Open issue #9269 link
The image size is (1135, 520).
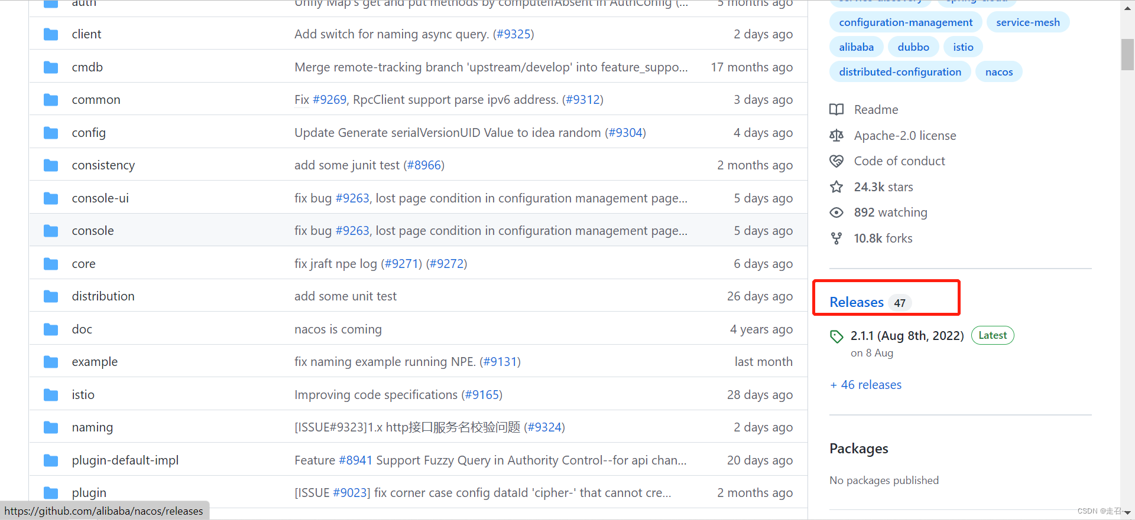coord(329,100)
